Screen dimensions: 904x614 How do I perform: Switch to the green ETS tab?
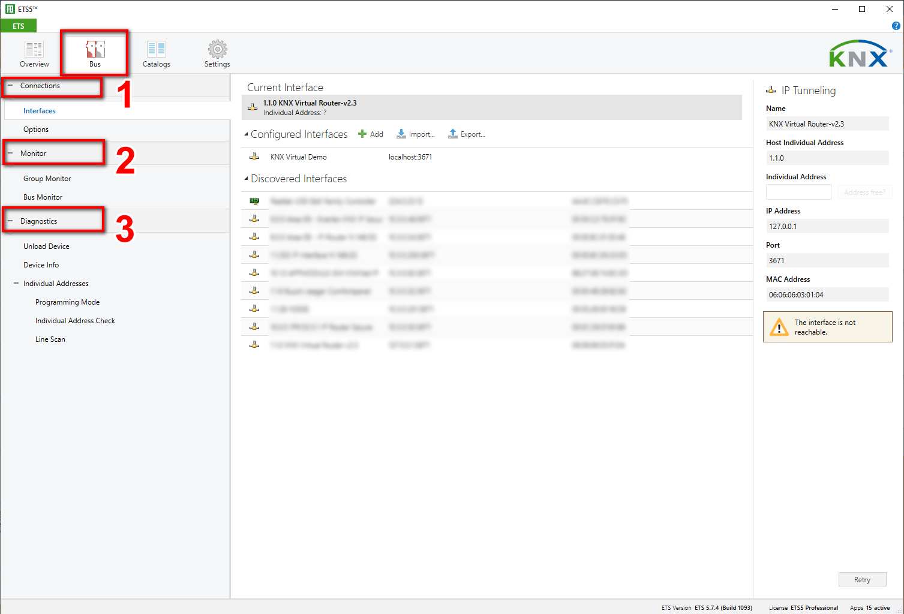(19, 26)
